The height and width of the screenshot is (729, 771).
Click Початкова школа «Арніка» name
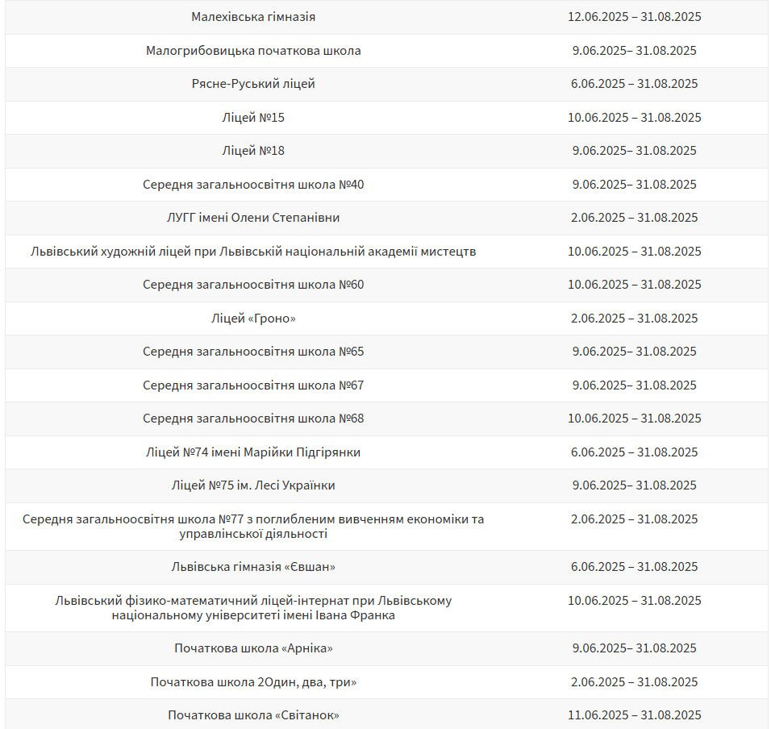pos(253,648)
